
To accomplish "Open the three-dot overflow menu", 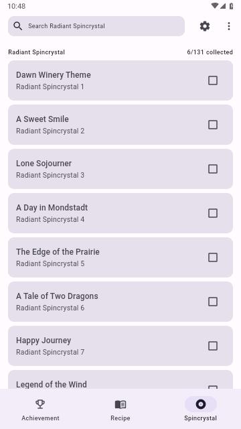I will [229, 26].
